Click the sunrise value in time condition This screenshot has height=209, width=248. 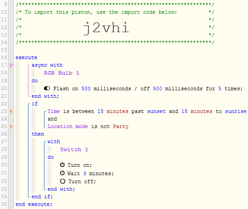pyautogui.click(x=236, y=111)
